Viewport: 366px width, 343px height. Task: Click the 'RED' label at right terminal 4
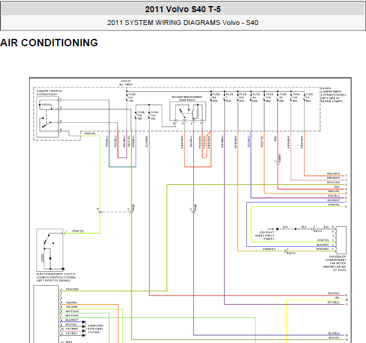tap(337, 187)
